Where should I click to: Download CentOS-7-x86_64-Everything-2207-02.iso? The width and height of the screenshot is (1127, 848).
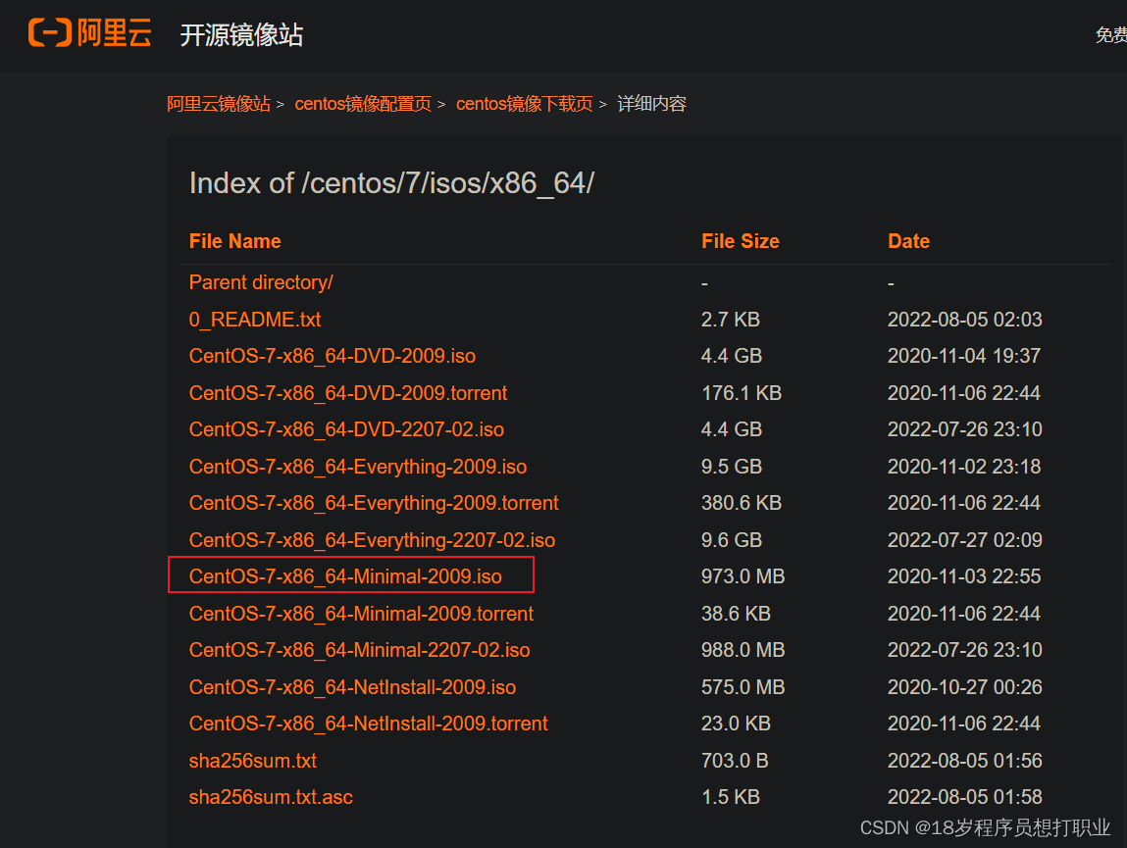pyautogui.click(x=372, y=540)
